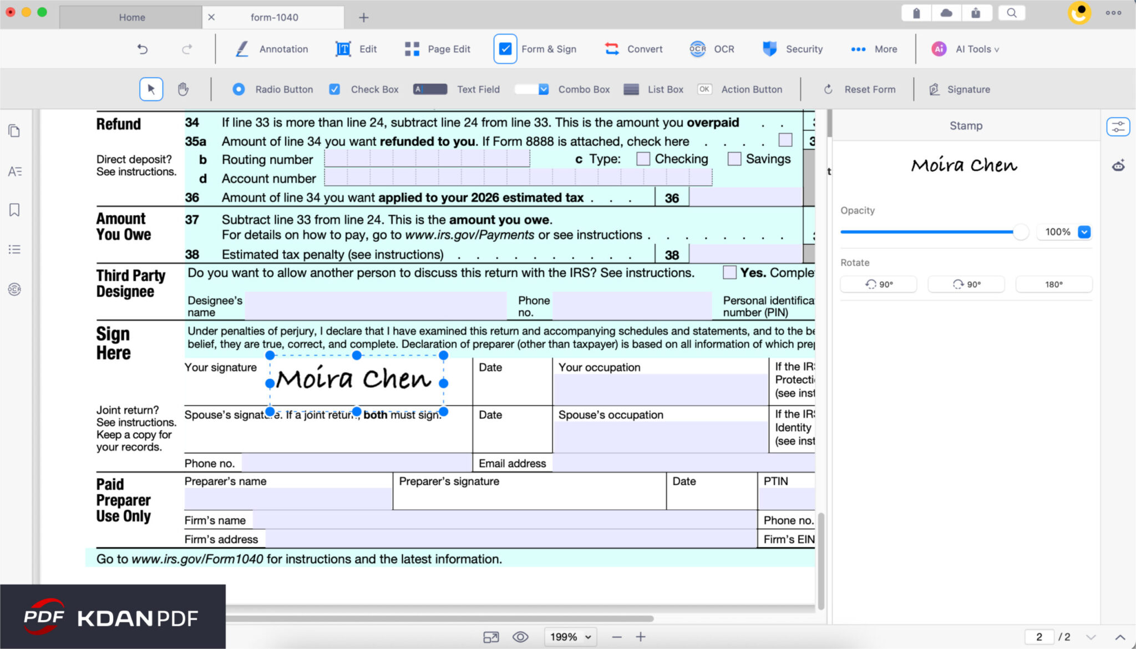This screenshot has height=649, width=1136.
Task: Go to next page chevron down
Action: (x=1091, y=637)
